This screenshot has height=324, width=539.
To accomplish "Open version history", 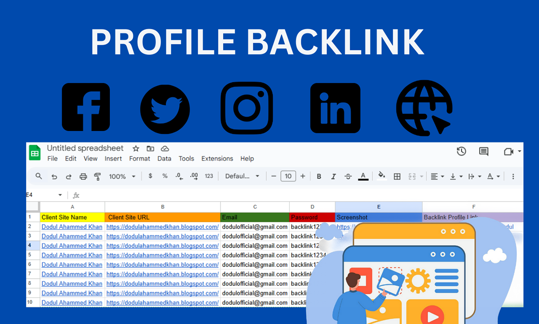I will pyautogui.click(x=461, y=152).
